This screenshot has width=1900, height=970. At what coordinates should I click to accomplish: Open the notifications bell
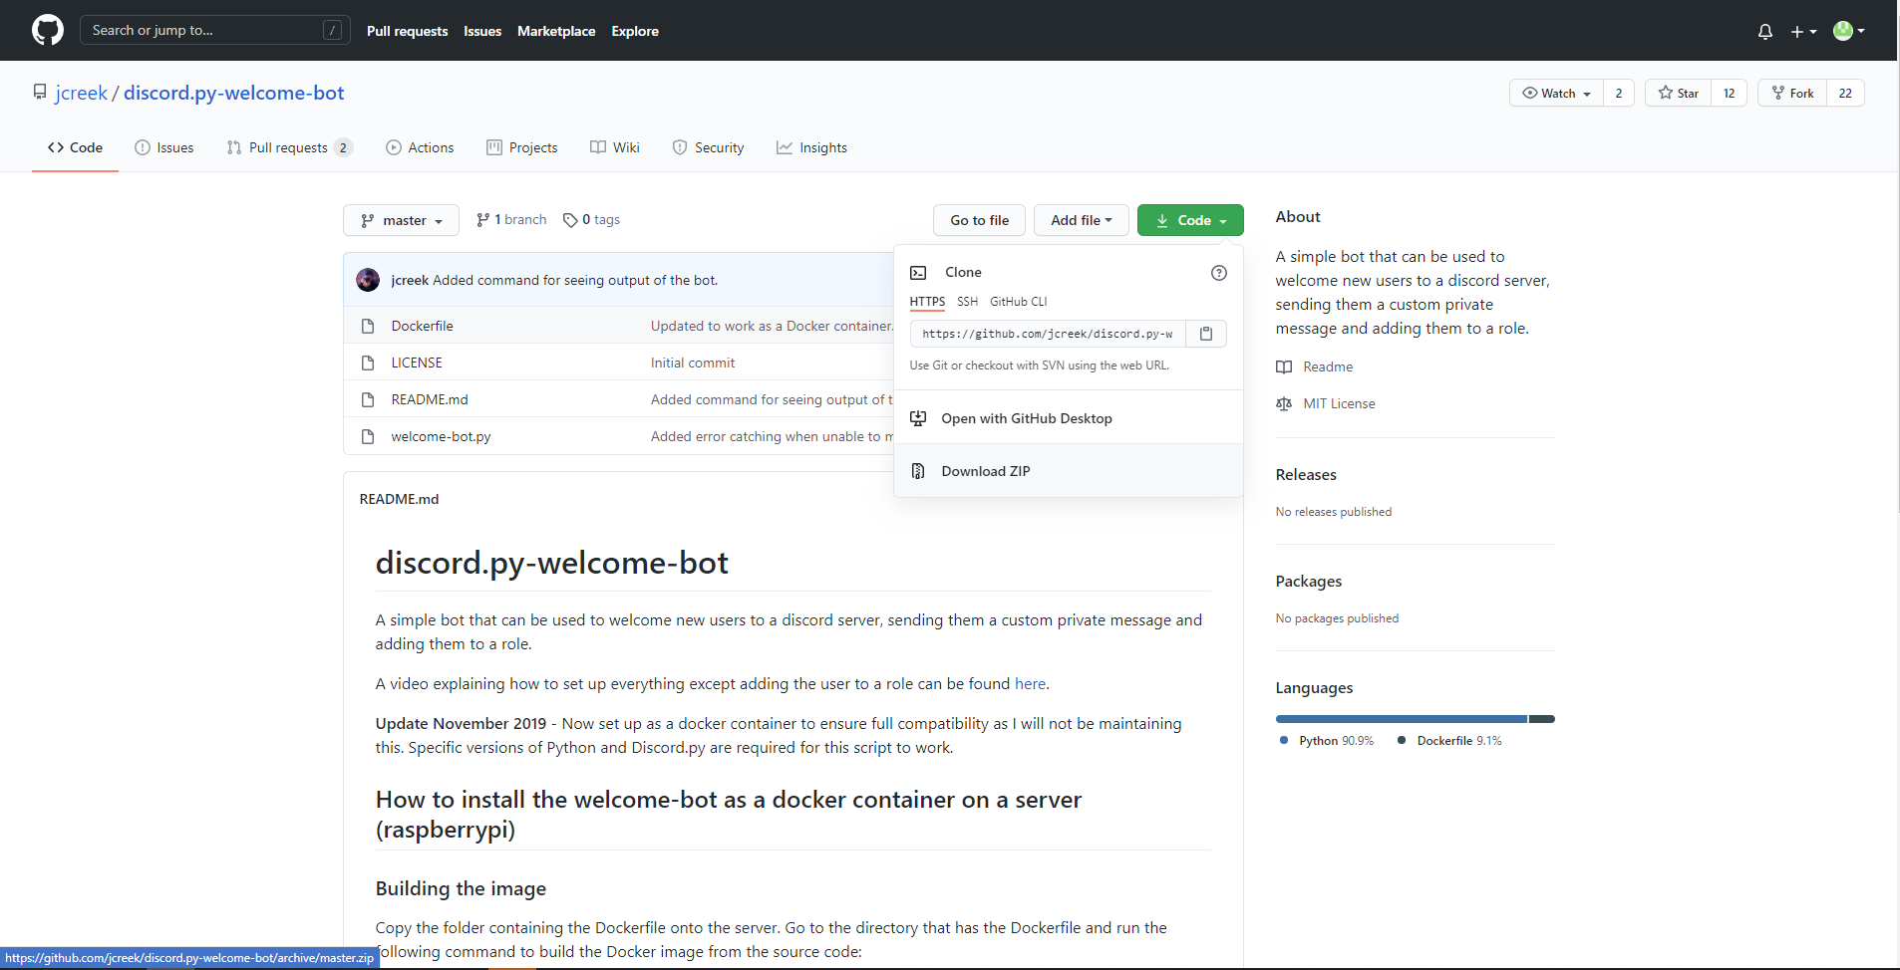click(x=1764, y=31)
